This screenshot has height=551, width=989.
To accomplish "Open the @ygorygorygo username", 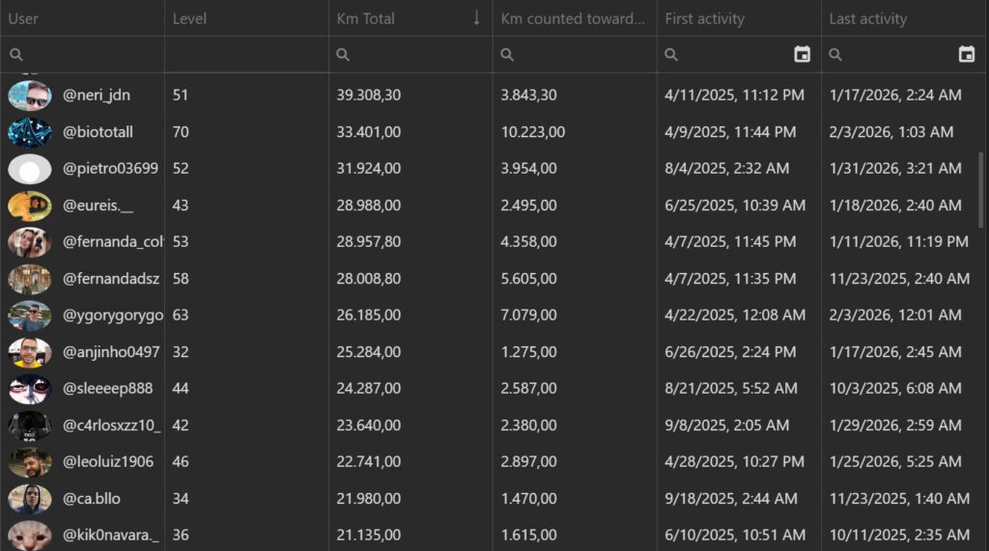I will point(112,316).
